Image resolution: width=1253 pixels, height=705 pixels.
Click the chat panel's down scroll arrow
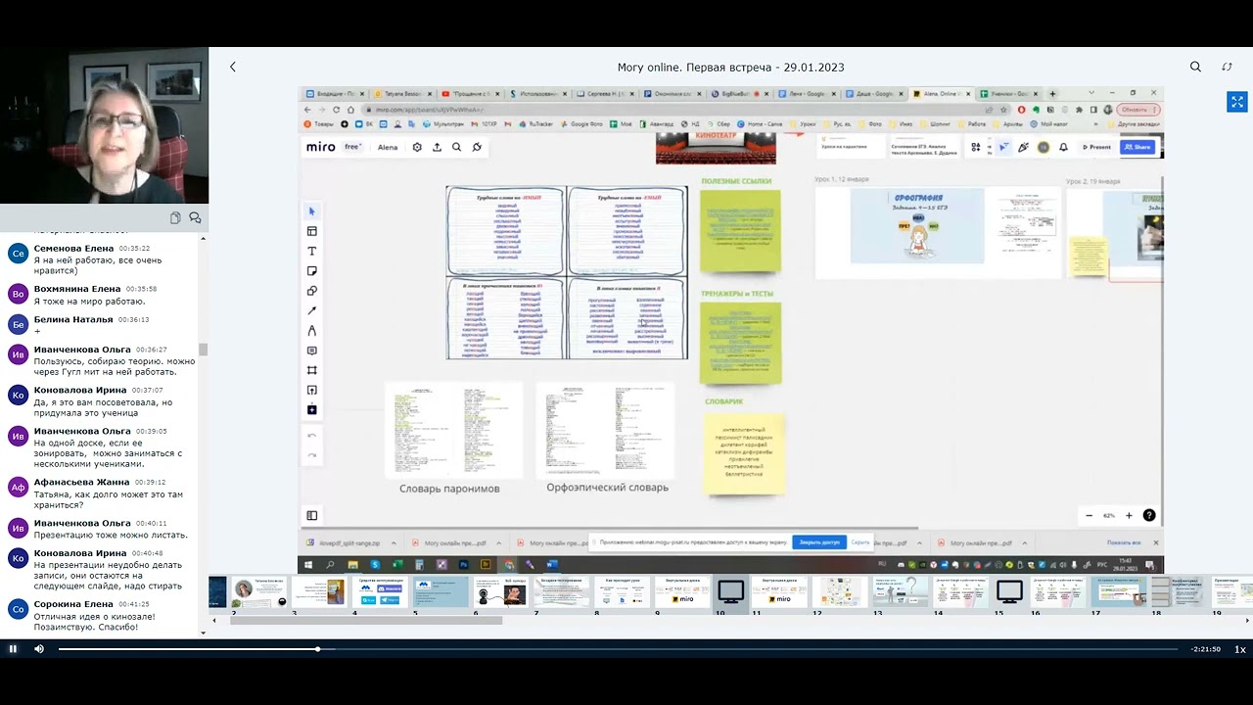tap(203, 633)
